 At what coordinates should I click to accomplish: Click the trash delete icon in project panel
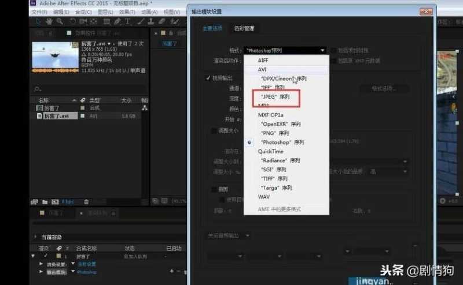click(x=86, y=202)
